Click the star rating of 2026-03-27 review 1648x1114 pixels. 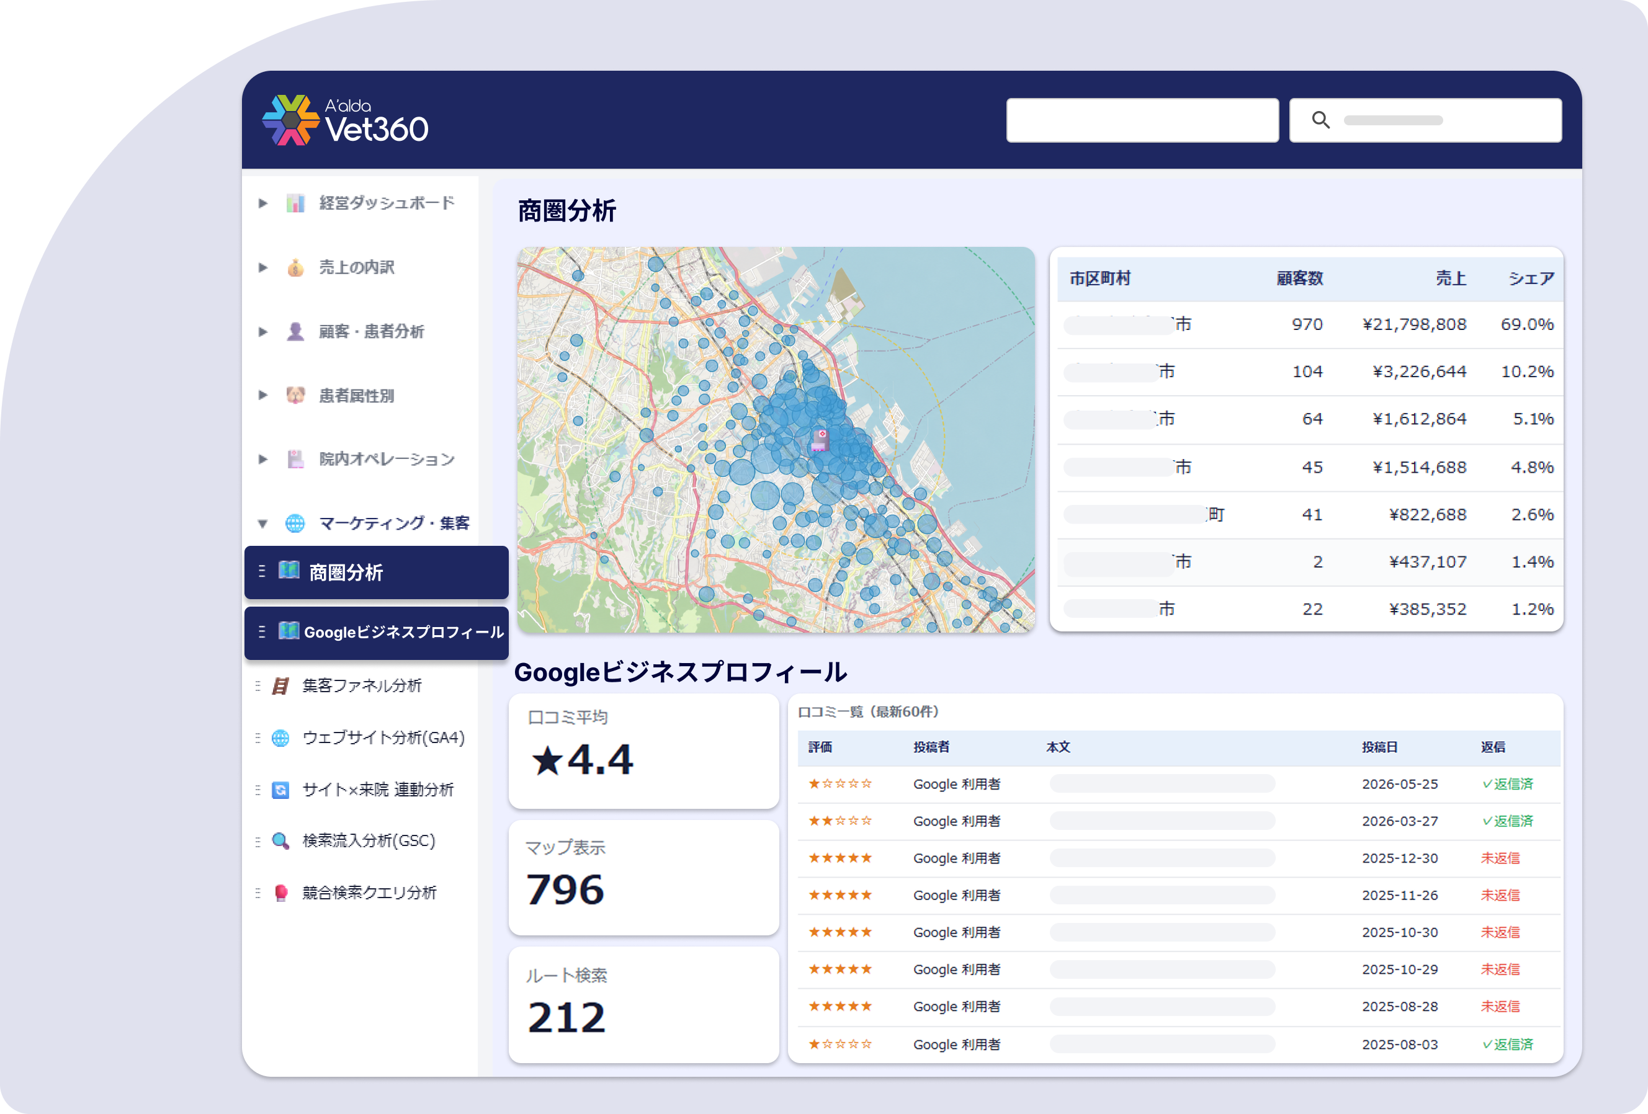click(840, 821)
